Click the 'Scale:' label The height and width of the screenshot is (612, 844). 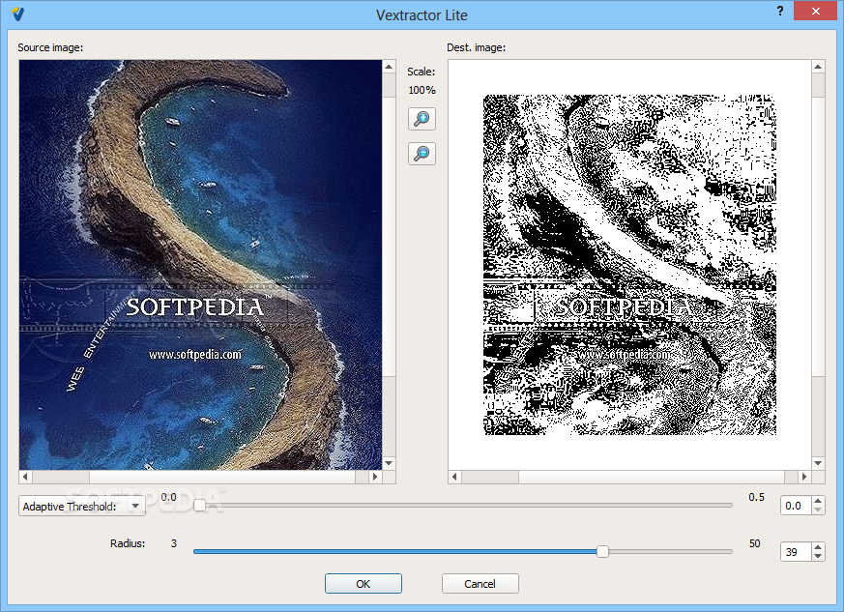tap(421, 72)
